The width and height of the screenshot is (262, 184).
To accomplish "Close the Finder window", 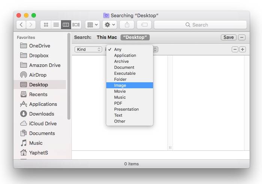I will coord(19,15).
